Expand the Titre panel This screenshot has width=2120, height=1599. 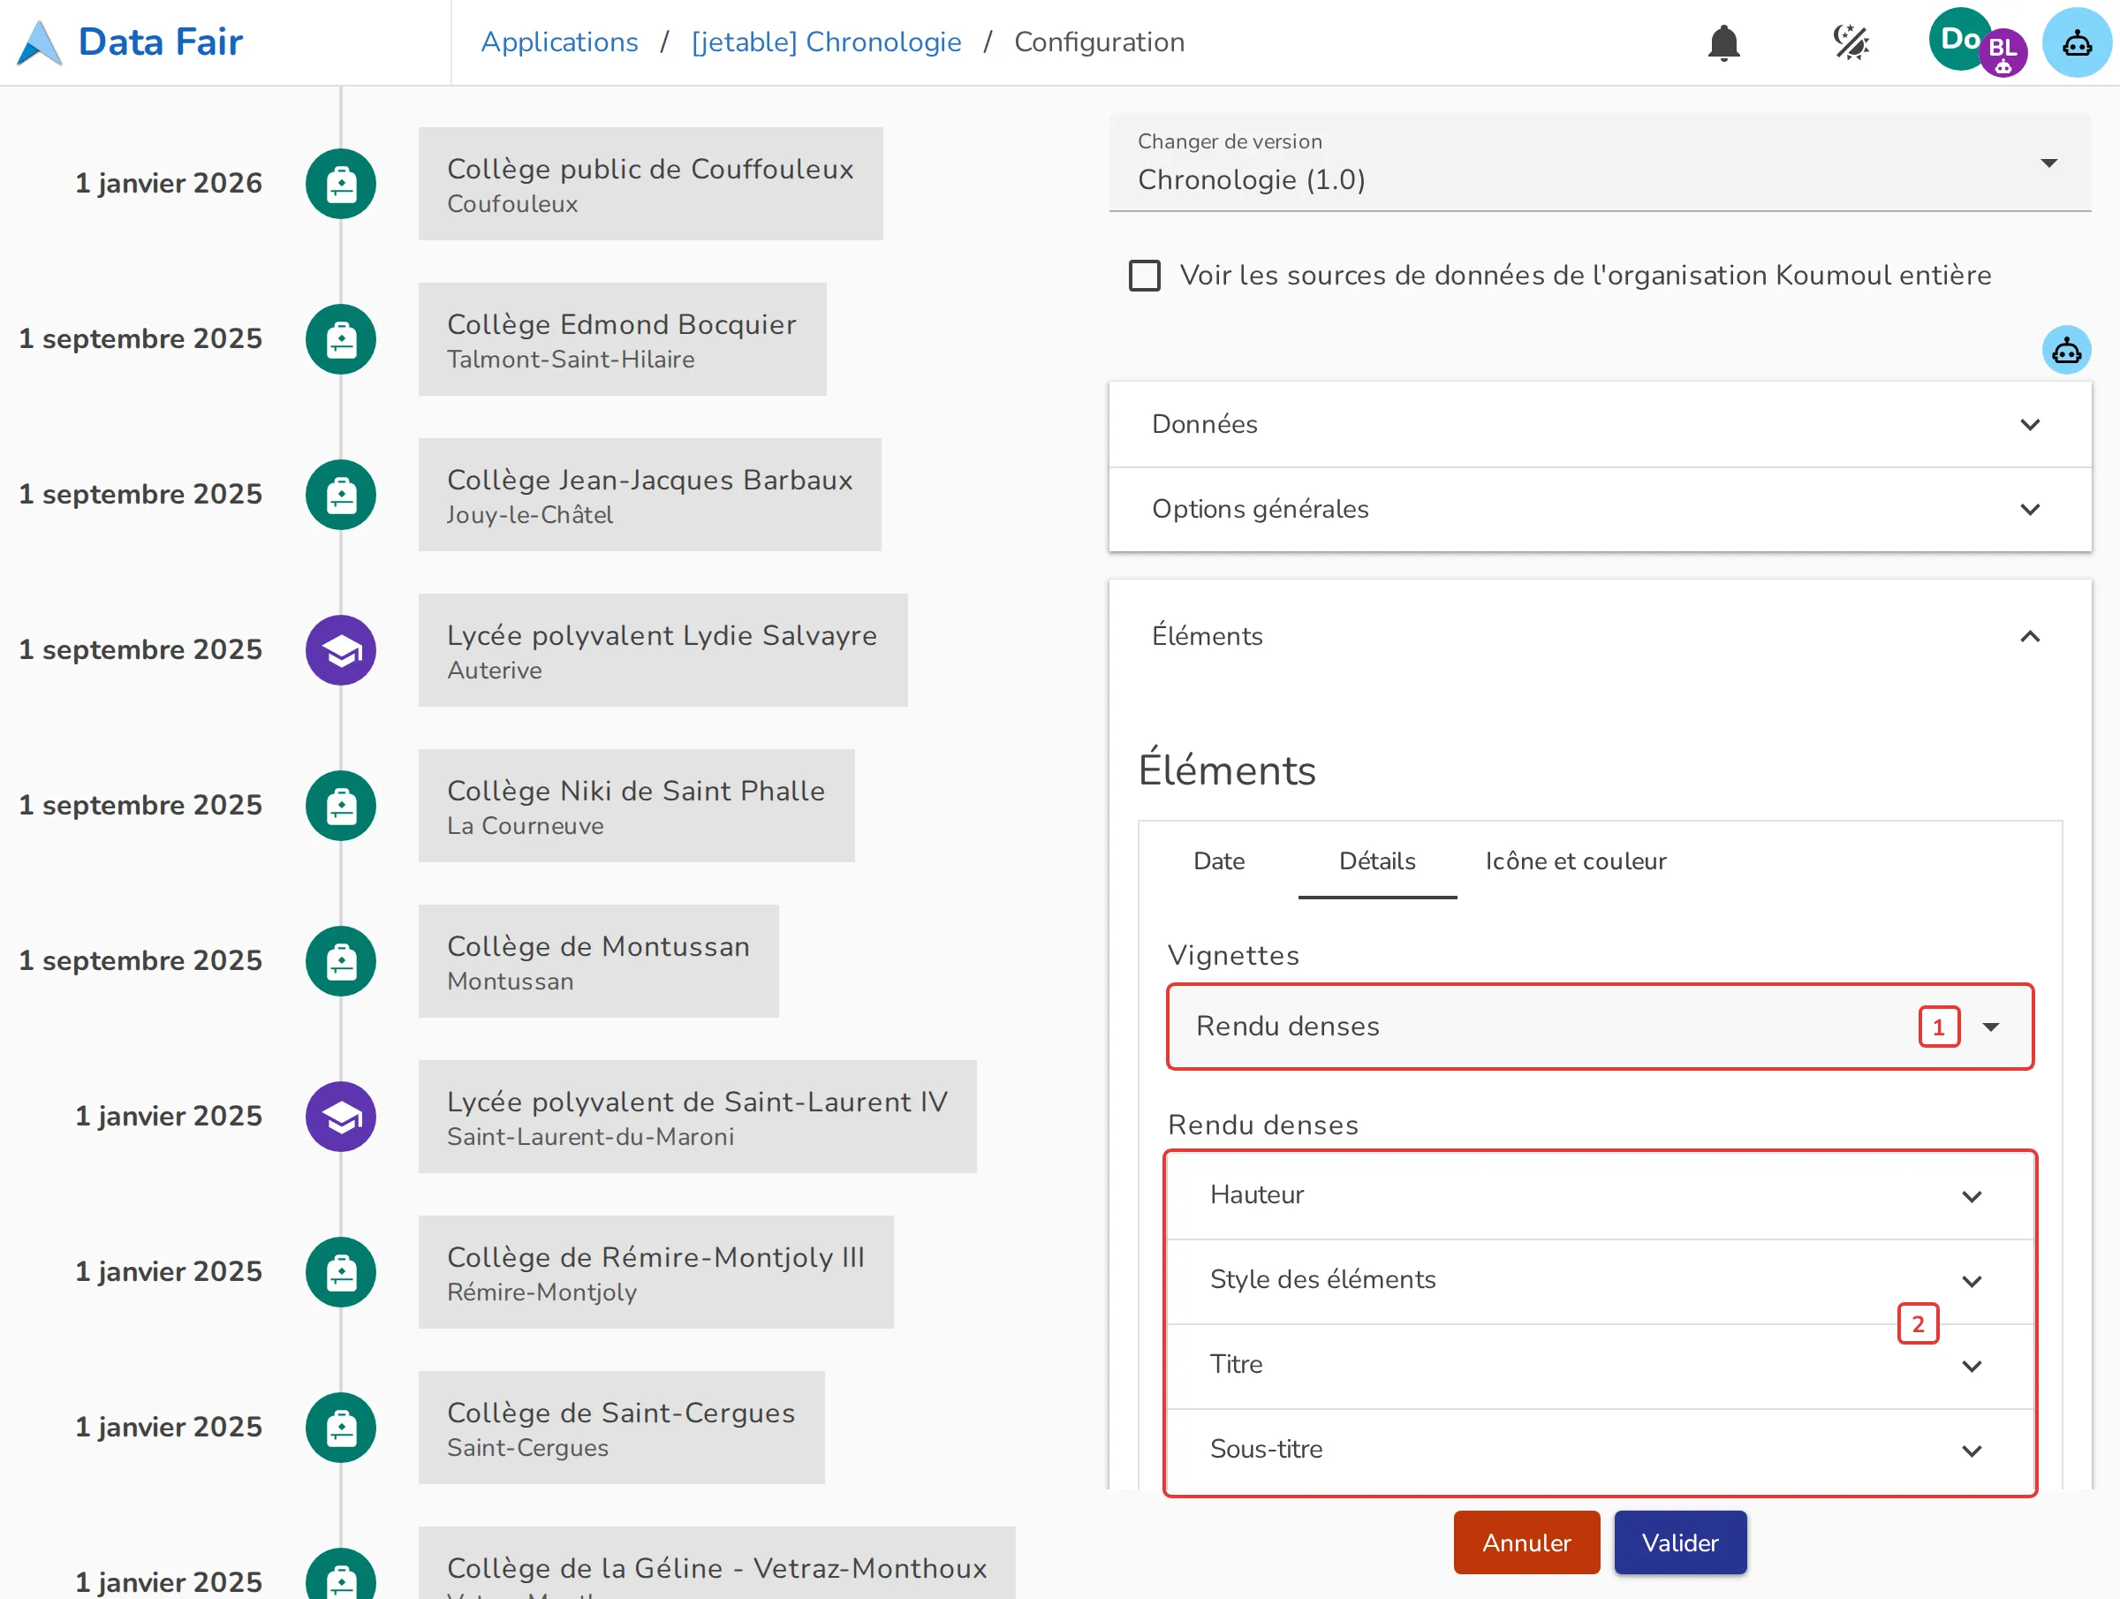1600,1365
